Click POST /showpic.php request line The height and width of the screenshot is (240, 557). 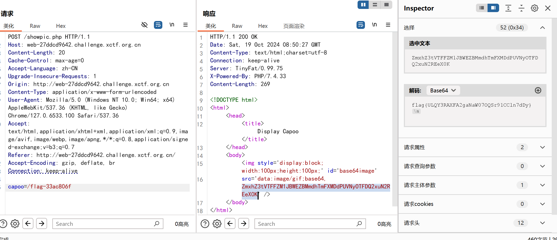click(49, 37)
